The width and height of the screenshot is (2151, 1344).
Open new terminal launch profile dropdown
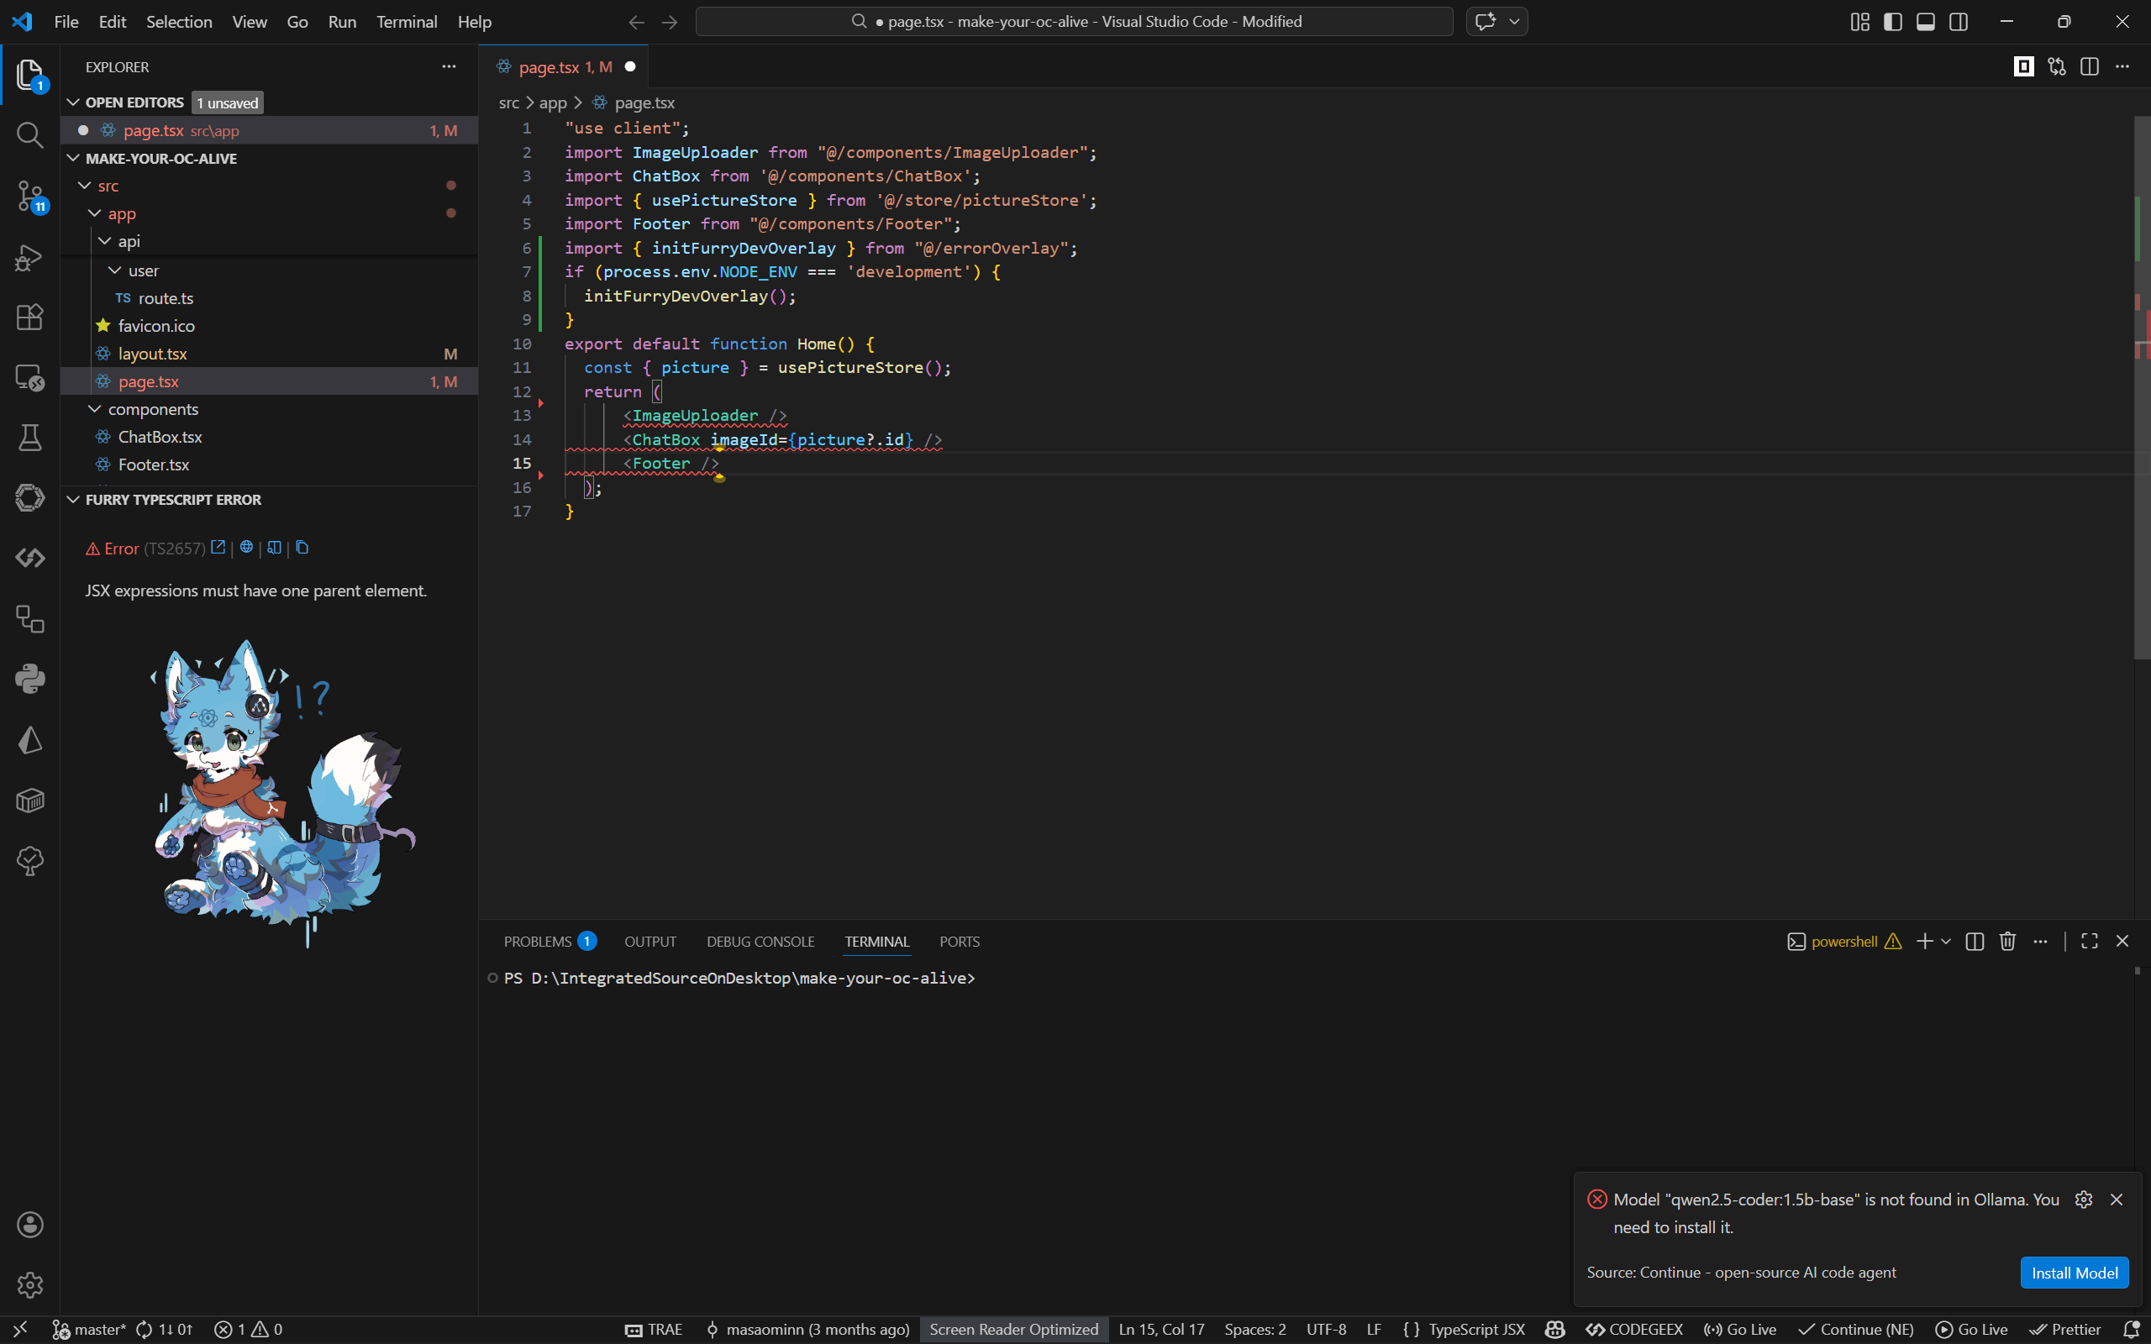point(1946,942)
